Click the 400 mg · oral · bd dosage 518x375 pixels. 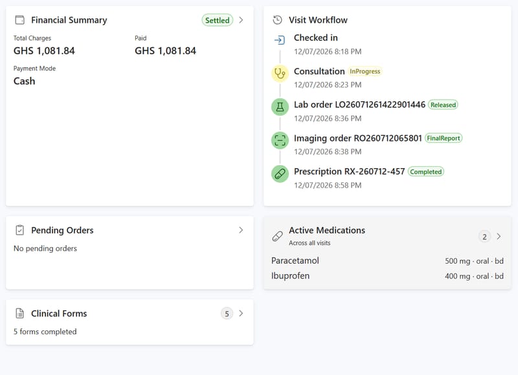474,276
